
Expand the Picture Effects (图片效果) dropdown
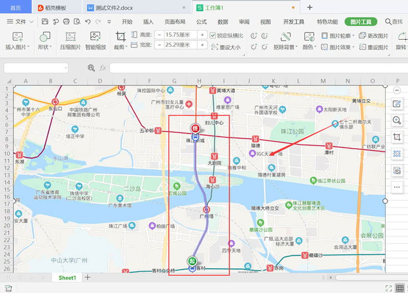click(338, 47)
